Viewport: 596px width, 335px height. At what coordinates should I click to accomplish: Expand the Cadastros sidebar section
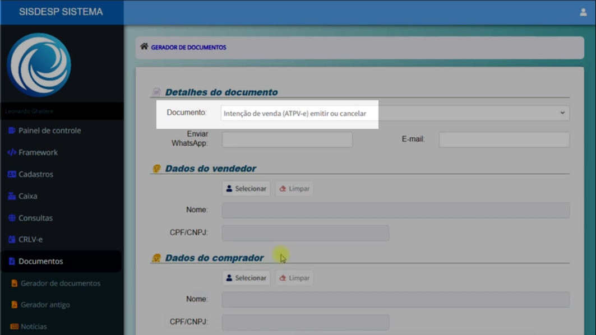(x=35, y=174)
